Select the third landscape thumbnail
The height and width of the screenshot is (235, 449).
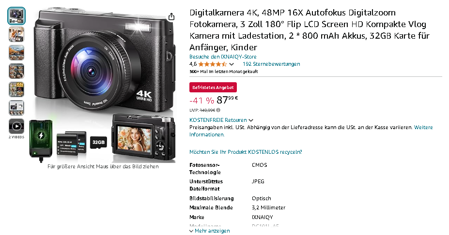click(x=16, y=53)
